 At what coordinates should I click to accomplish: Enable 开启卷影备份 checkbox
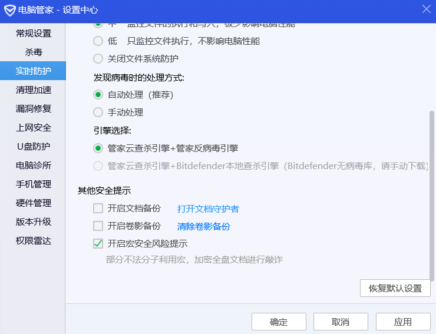tap(98, 226)
